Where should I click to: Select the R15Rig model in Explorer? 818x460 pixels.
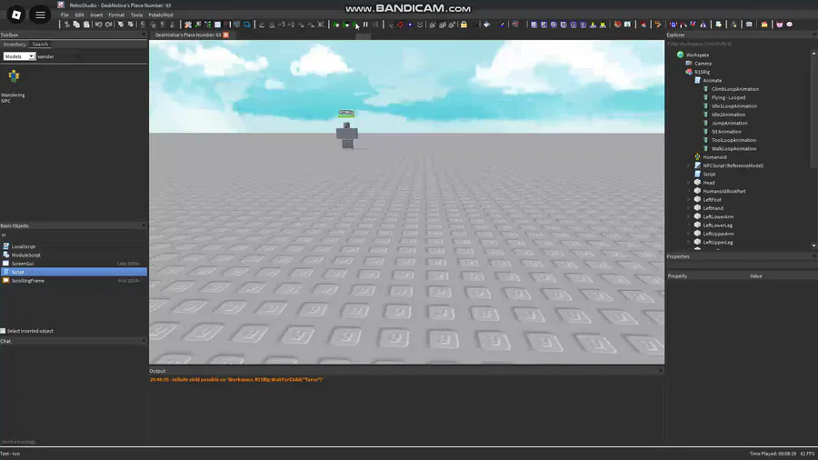[x=702, y=72]
